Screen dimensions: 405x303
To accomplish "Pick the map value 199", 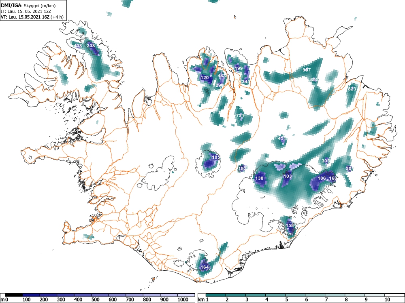I will pos(239,68).
